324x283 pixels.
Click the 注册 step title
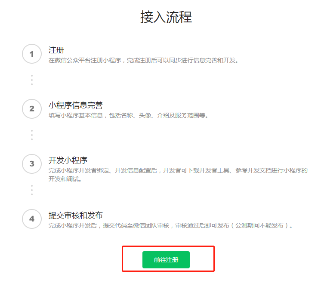[x=56, y=50]
